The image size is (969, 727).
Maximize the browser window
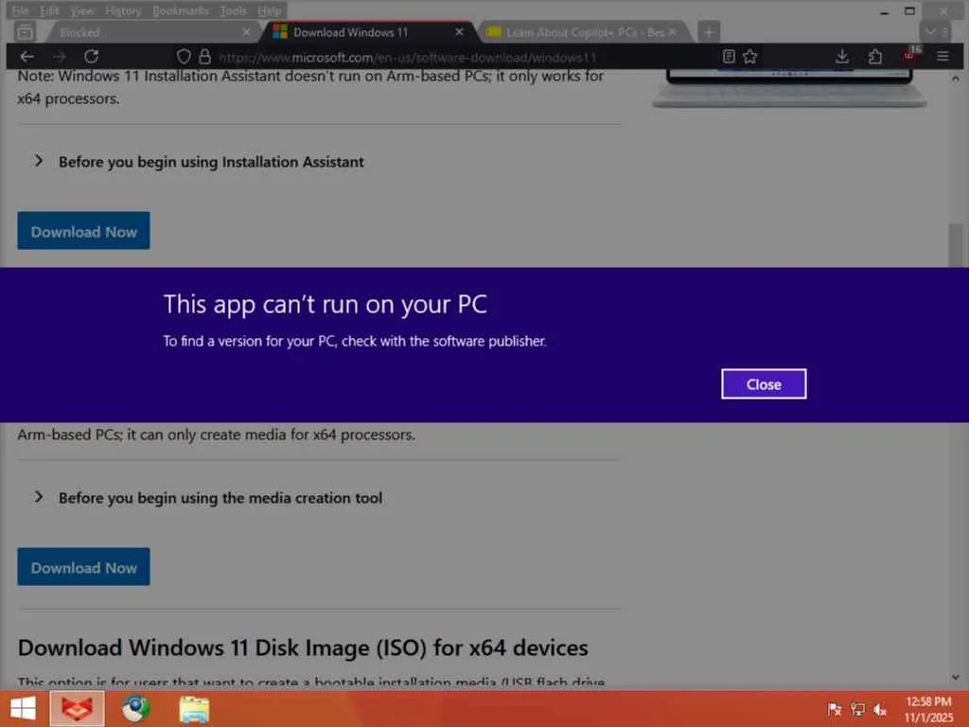[909, 11]
